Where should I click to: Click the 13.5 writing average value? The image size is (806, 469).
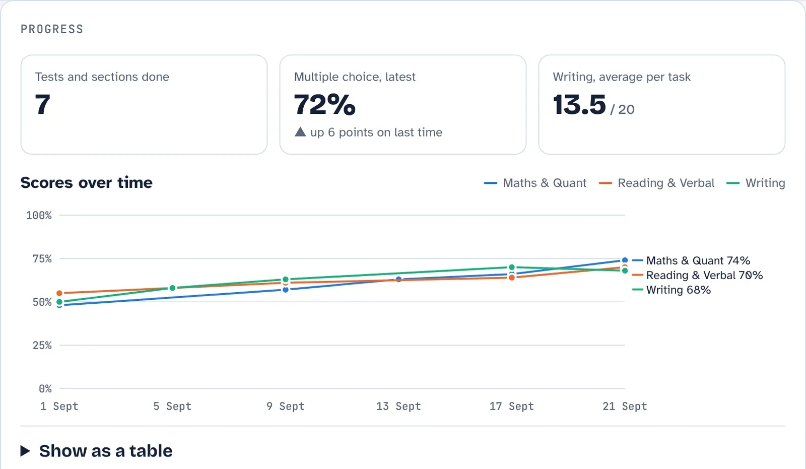point(579,105)
